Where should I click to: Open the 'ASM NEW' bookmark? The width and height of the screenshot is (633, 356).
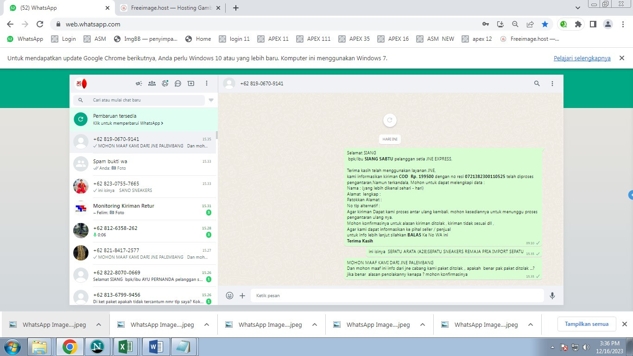[435, 39]
